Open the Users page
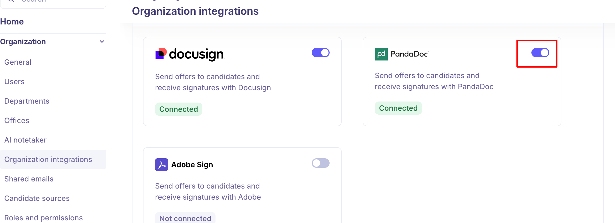This screenshot has width=615, height=223. pyautogui.click(x=14, y=82)
